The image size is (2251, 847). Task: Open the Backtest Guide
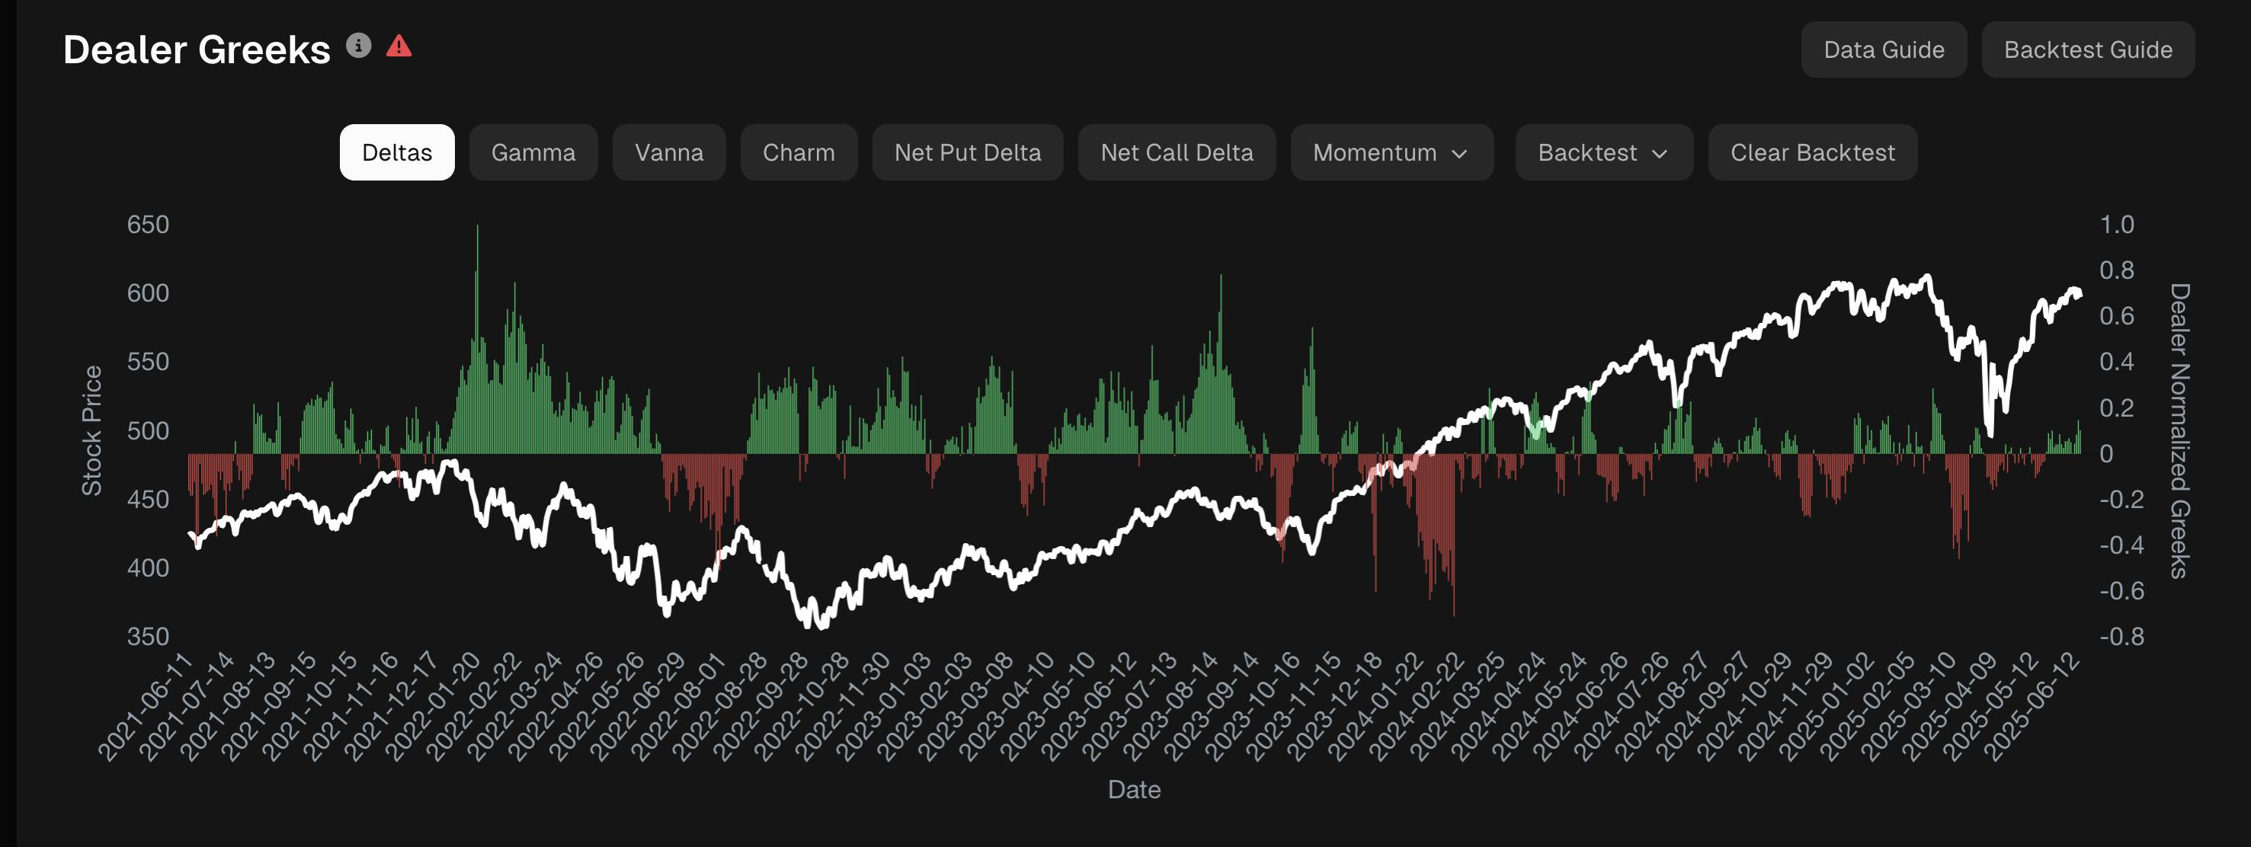pos(2088,50)
